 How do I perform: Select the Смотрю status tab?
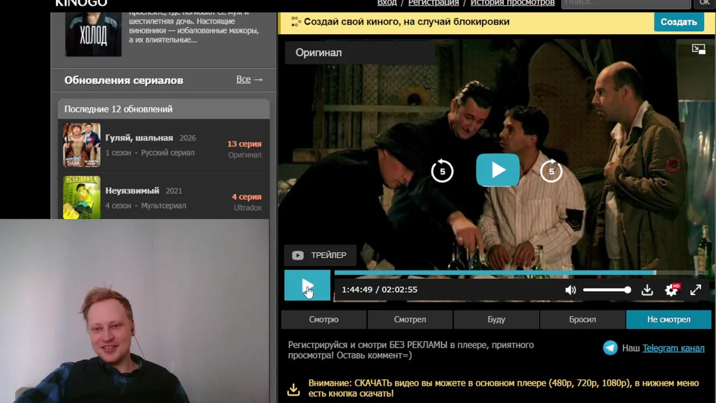[324, 320]
